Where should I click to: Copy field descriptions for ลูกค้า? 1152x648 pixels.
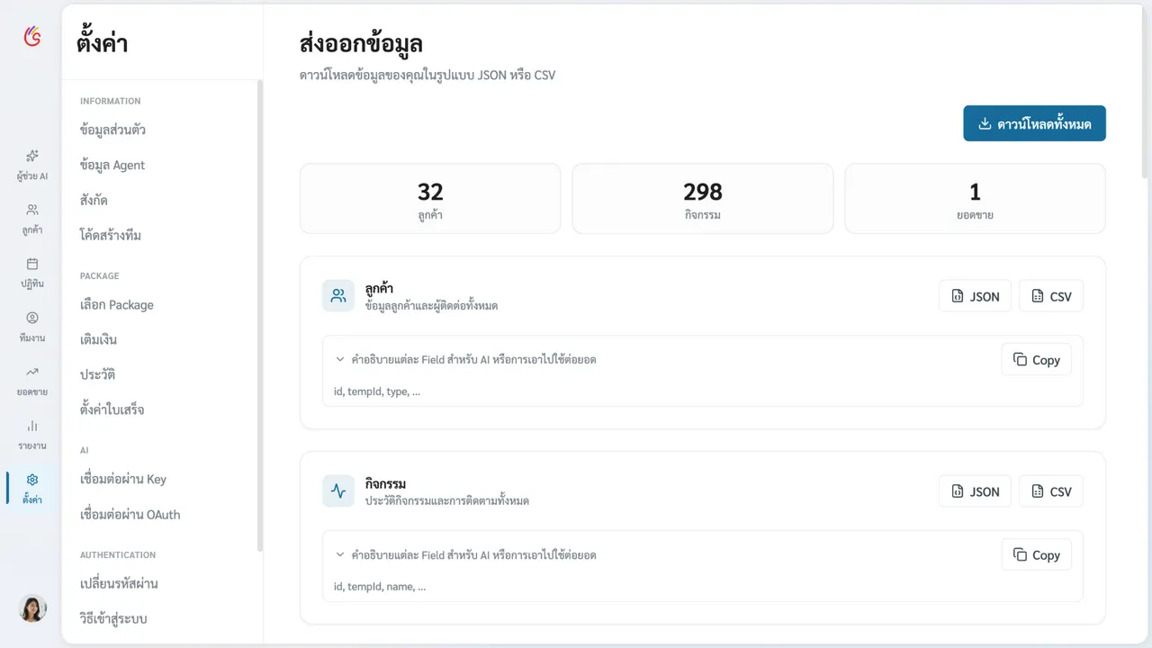pos(1037,359)
